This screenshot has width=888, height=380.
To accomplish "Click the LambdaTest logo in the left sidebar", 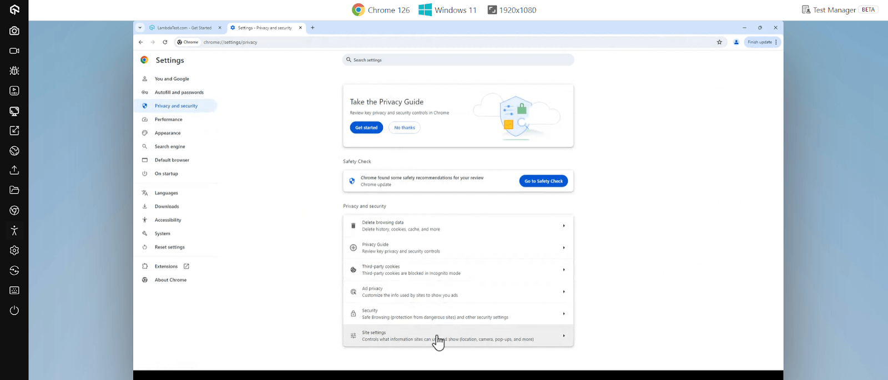I will (14, 10).
